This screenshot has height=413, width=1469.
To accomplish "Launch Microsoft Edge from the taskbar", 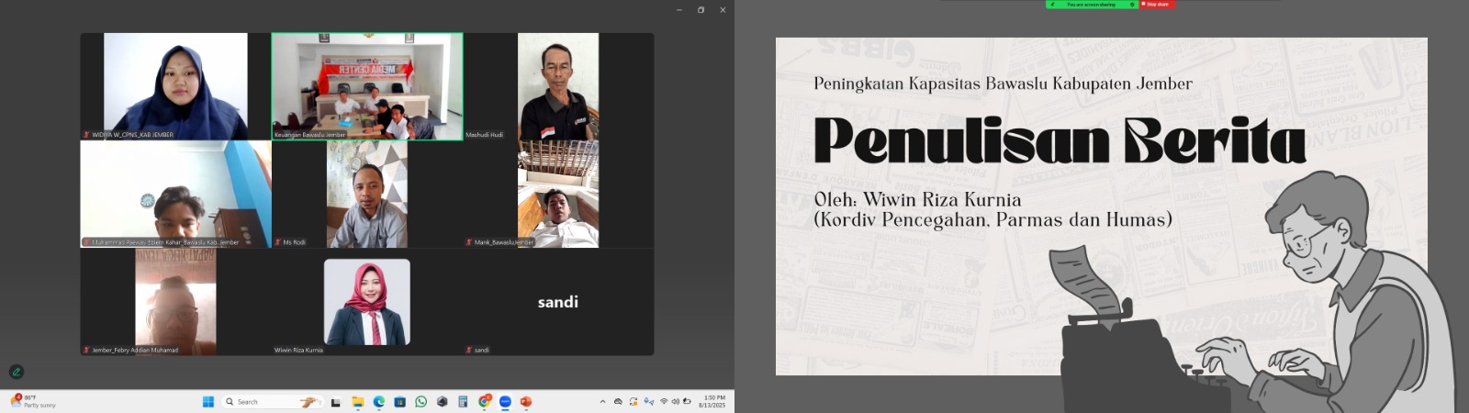I will (378, 402).
